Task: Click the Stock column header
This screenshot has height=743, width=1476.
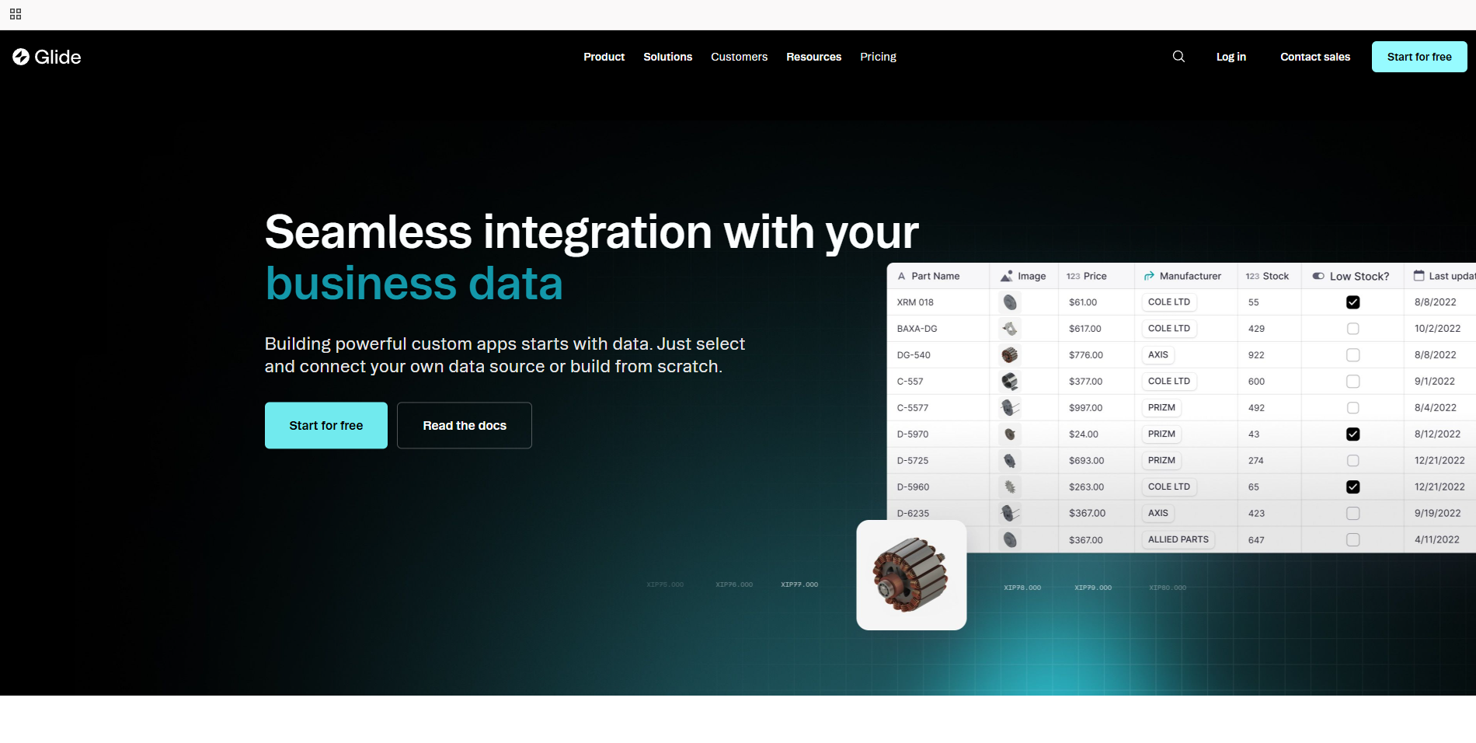Action: 1269,276
